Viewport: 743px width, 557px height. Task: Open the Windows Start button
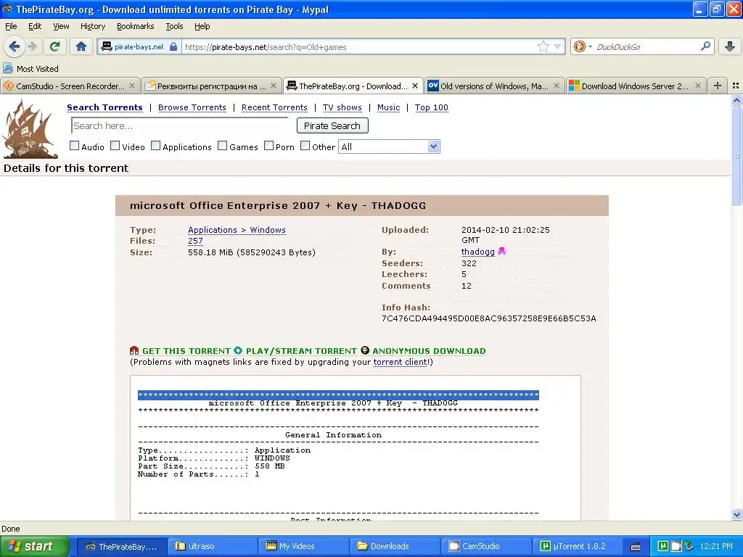[34, 546]
